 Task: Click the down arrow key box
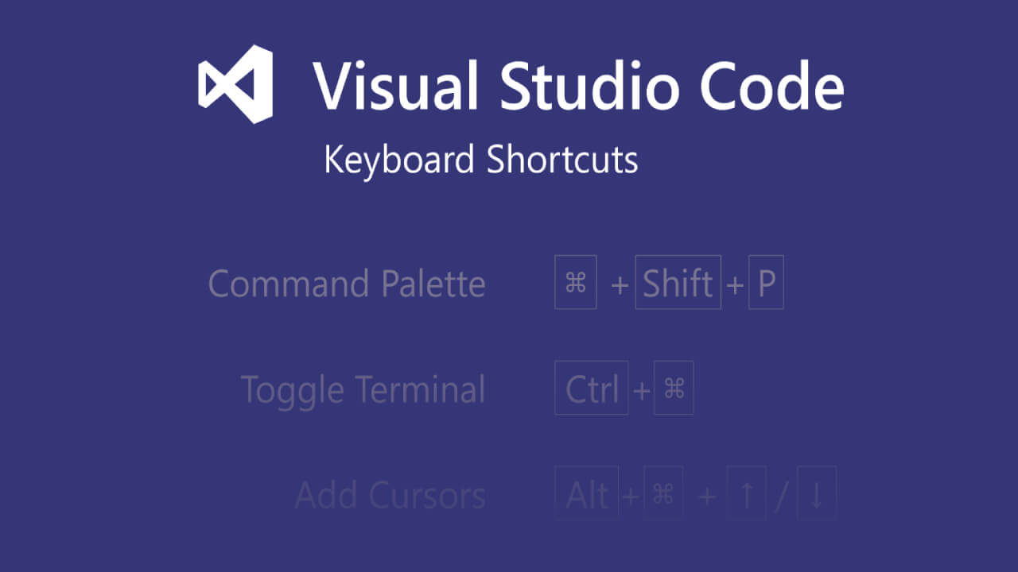[817, 493]
